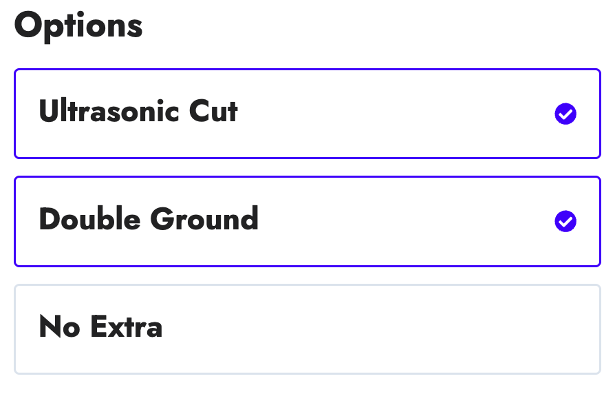Click the Ultrasonic Cut label text
This screenshot has width=615, height=394.
click(138, 111)
